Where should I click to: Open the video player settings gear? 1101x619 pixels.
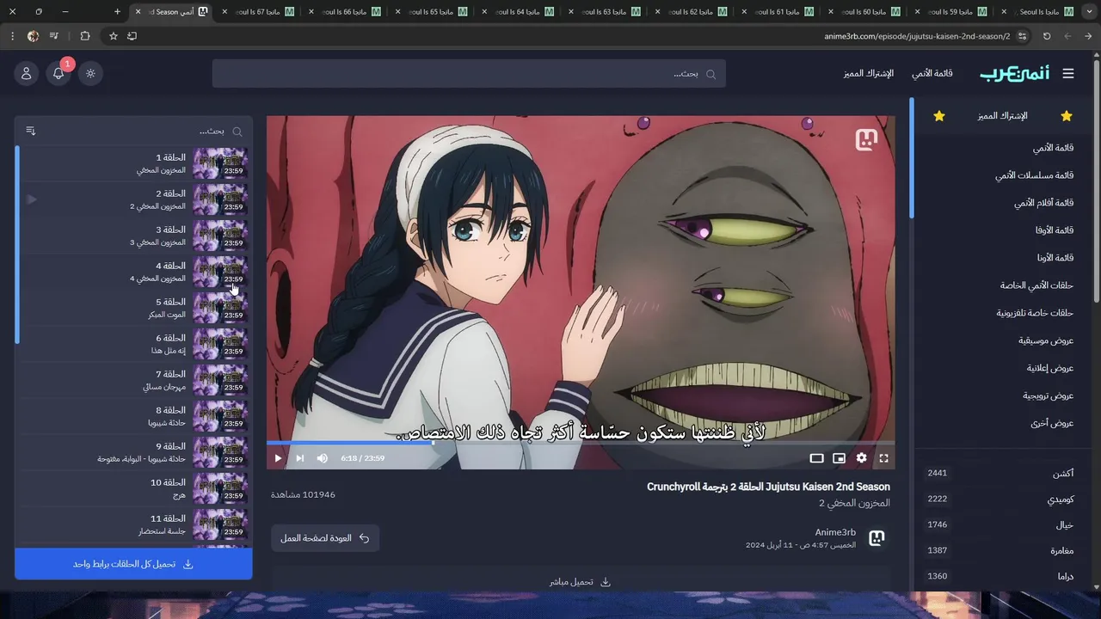862,458
